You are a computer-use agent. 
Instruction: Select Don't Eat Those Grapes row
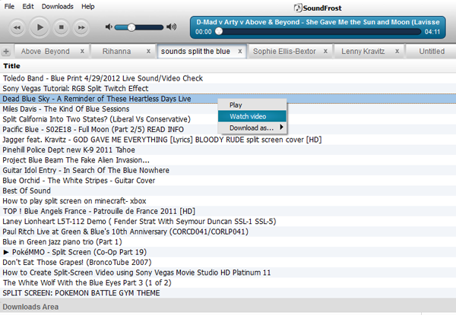[x=228, y=262]
